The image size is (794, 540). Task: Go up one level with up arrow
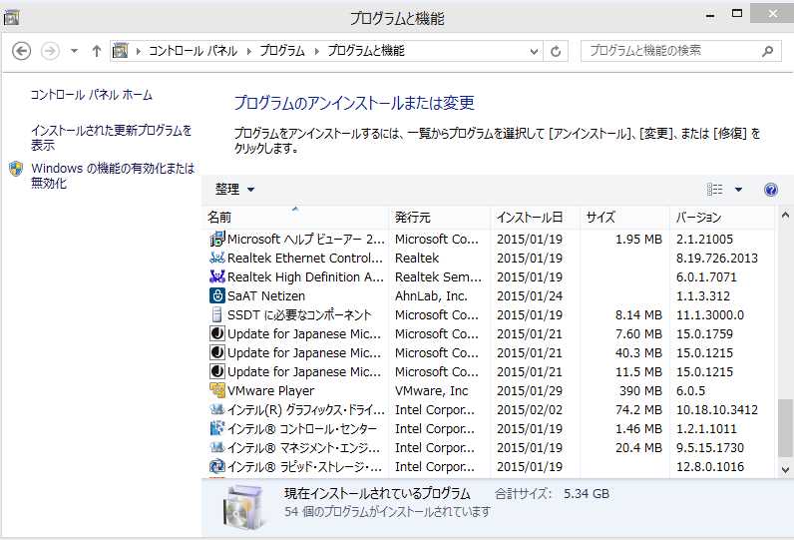click(97, 51)
